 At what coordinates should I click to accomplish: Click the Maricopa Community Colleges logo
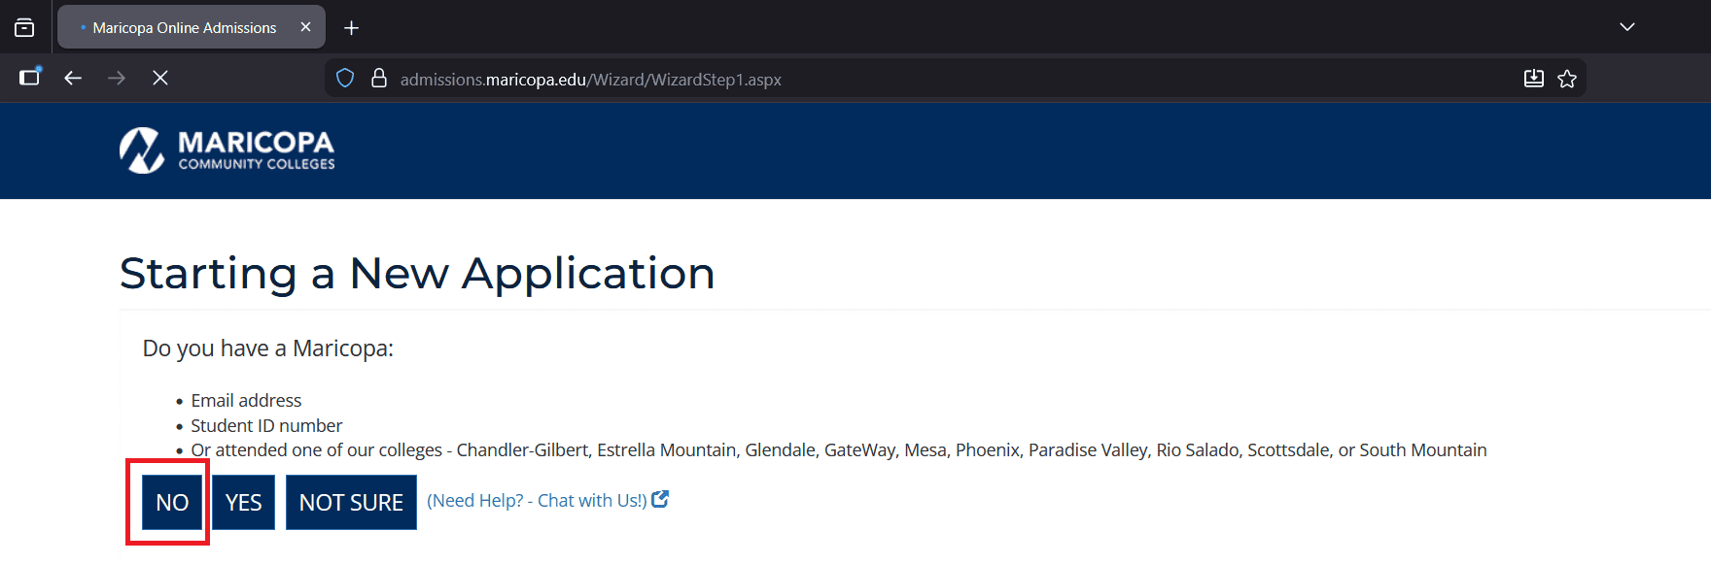coord(227,150)
